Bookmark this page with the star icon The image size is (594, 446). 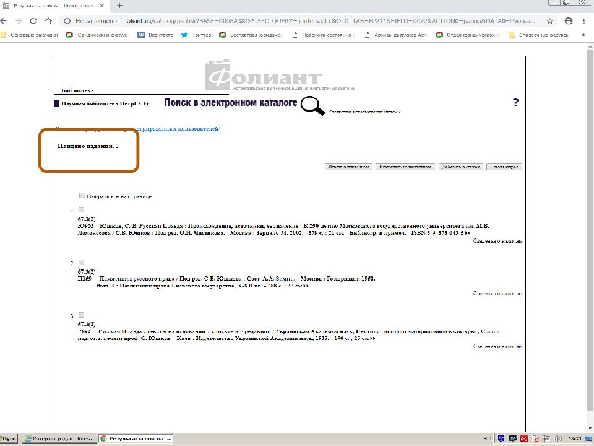549,20
